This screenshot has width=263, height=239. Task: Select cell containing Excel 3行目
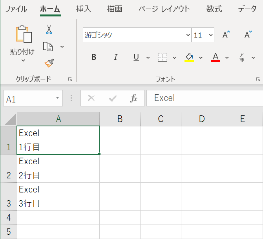point(58,196)
